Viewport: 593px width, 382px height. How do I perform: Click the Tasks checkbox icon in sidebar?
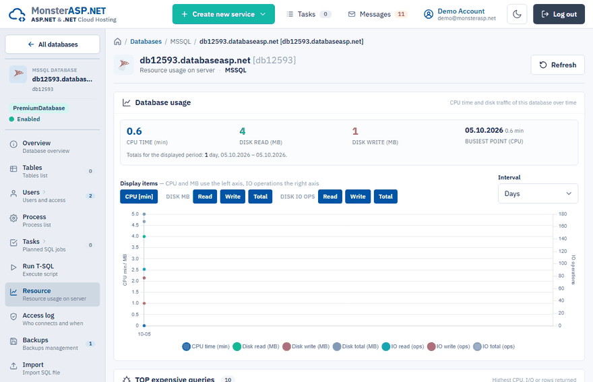13,243
